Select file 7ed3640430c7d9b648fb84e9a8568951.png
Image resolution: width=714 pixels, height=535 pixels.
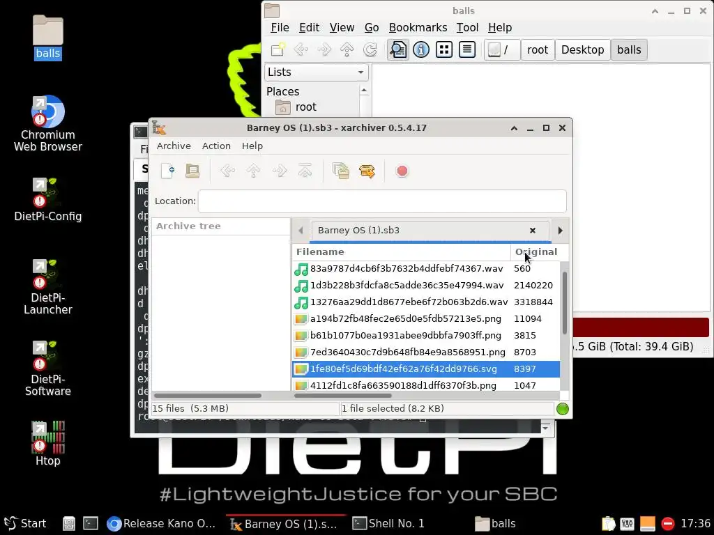click(x=426, y=352)
